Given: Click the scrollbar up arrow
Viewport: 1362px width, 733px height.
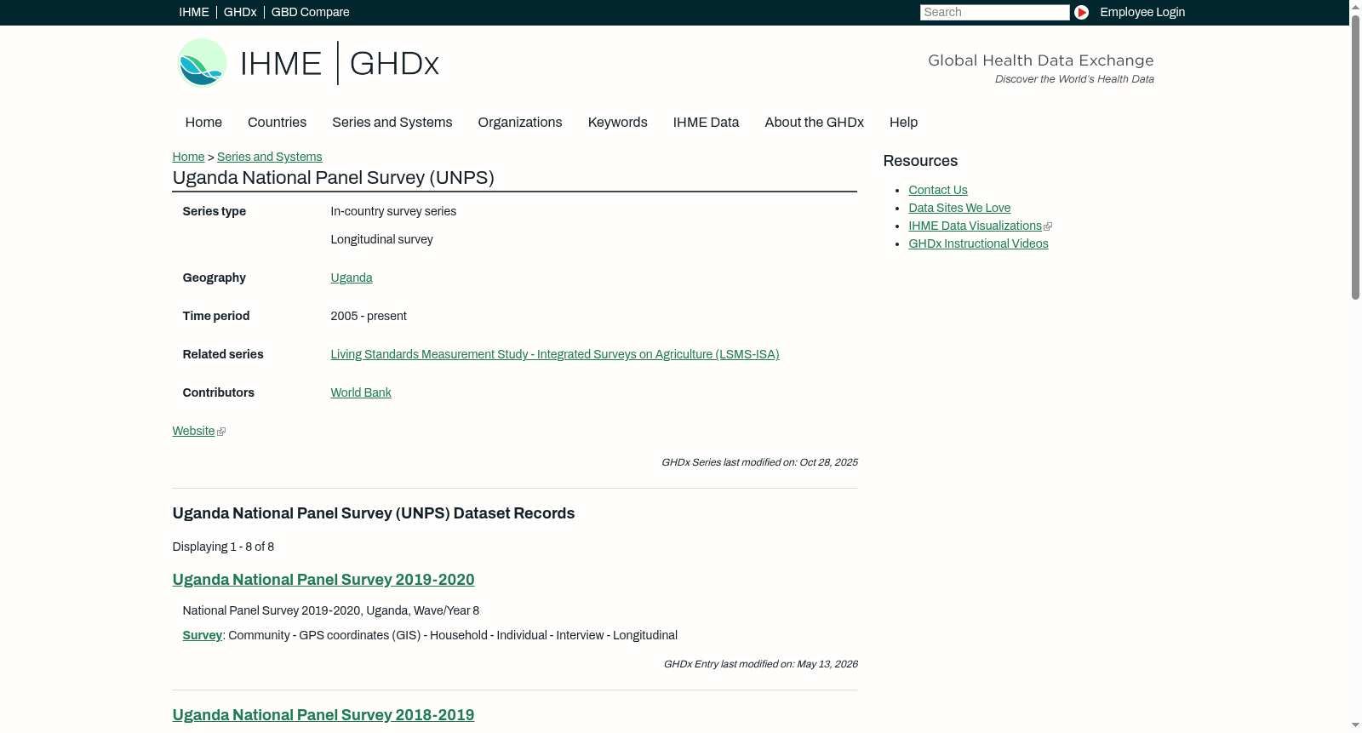Looking at the screenshot, I should (1355, 7).
